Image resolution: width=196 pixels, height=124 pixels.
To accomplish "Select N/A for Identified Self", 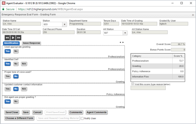I will (24, 64).
